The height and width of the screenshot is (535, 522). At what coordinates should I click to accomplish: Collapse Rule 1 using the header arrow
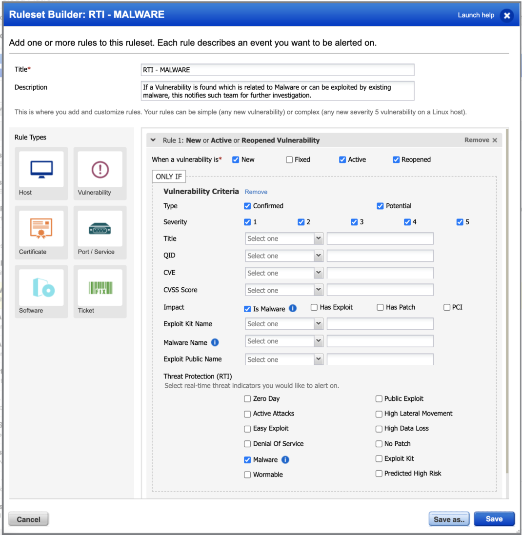coord(153,140)
